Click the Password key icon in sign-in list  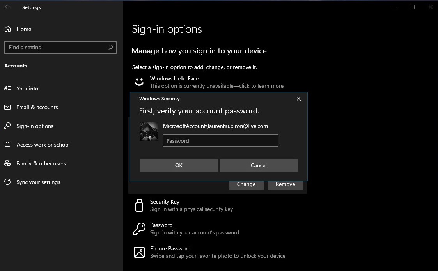[x=139, y=229]
